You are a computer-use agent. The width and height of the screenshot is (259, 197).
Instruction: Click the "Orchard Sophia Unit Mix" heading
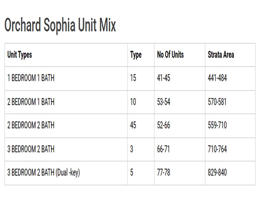pyautogui.click(x=60, y=26)
